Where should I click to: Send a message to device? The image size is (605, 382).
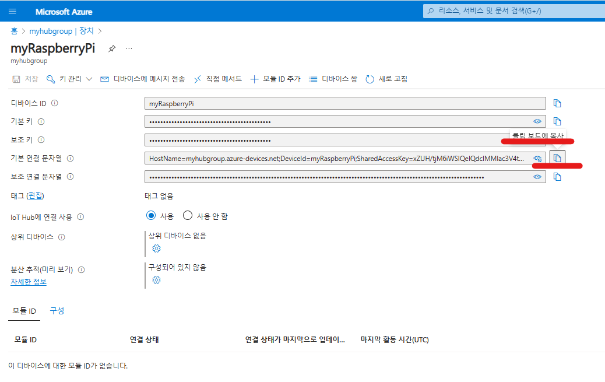[142, 79]
